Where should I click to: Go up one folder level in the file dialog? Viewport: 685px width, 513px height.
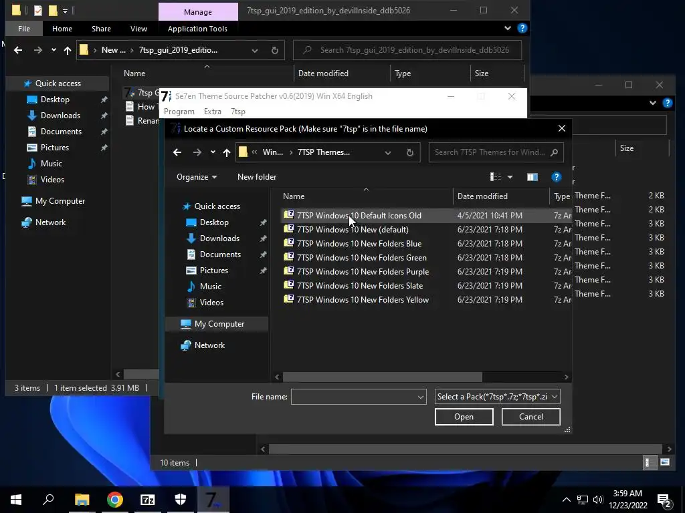point(226,152)
